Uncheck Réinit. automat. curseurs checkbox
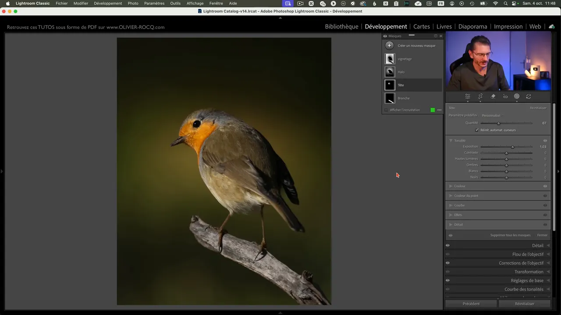 point(477,130)
